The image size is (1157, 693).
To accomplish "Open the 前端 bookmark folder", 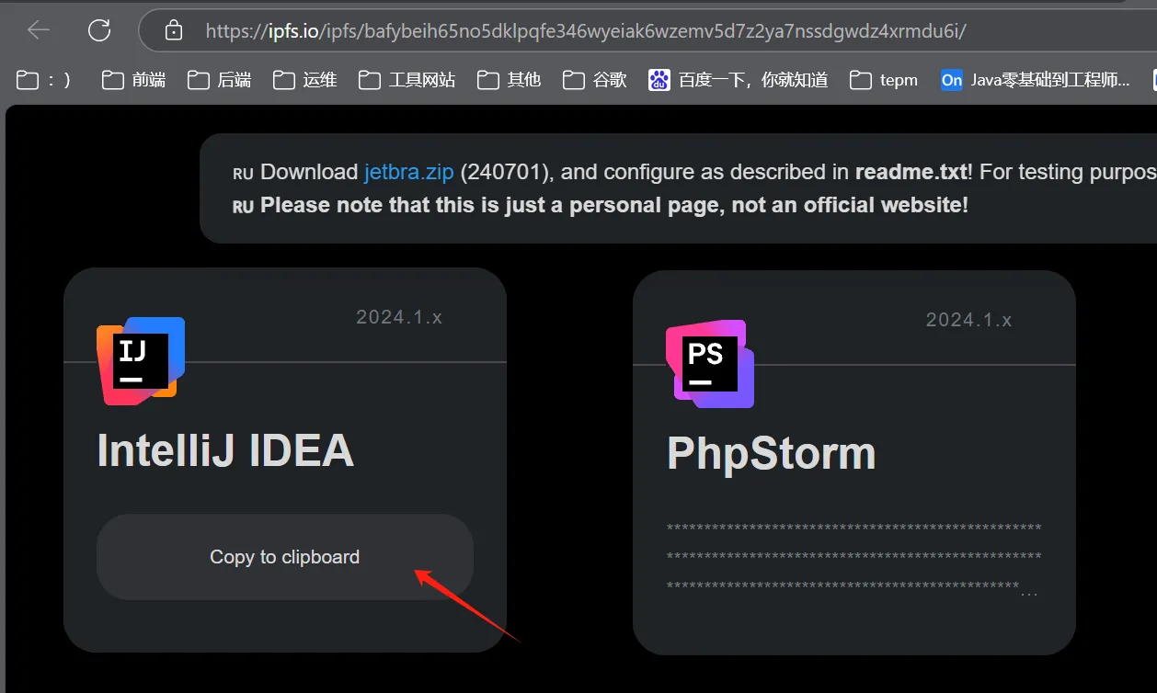I will pos(134,80).
